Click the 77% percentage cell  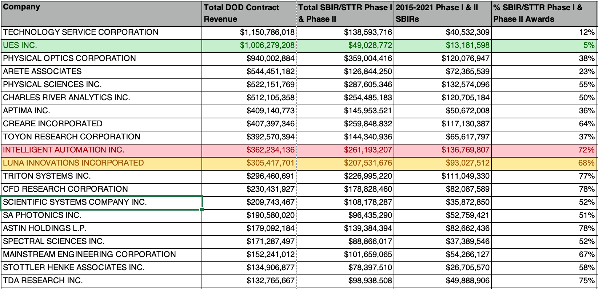(x=544, y=176)
